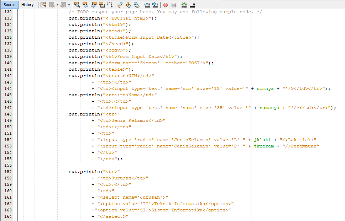Click the "<head>" println line

[100, 31]
